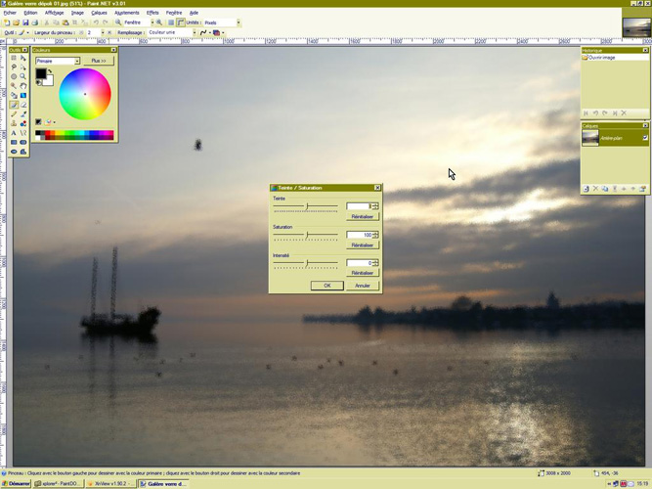Open the Calques menu
The height and width of the screenshot is (489, 652).
(99, 13)
